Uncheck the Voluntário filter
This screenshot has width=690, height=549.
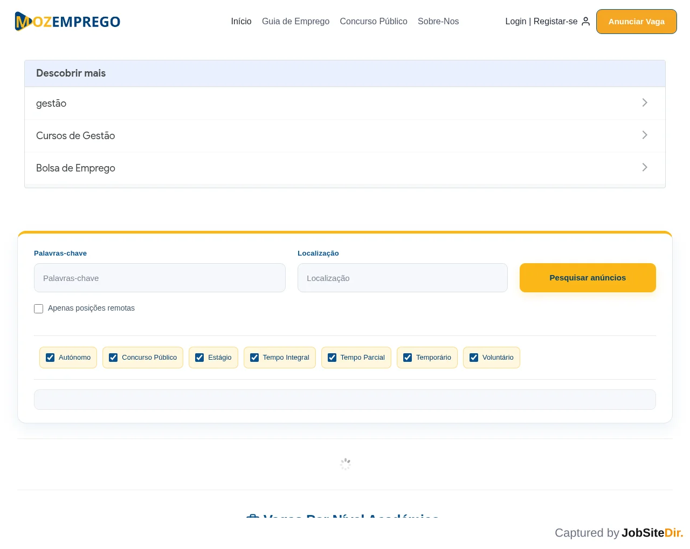click(x=474, y=358)
